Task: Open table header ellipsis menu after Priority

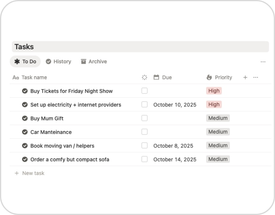Action: [x=255, y=77]
